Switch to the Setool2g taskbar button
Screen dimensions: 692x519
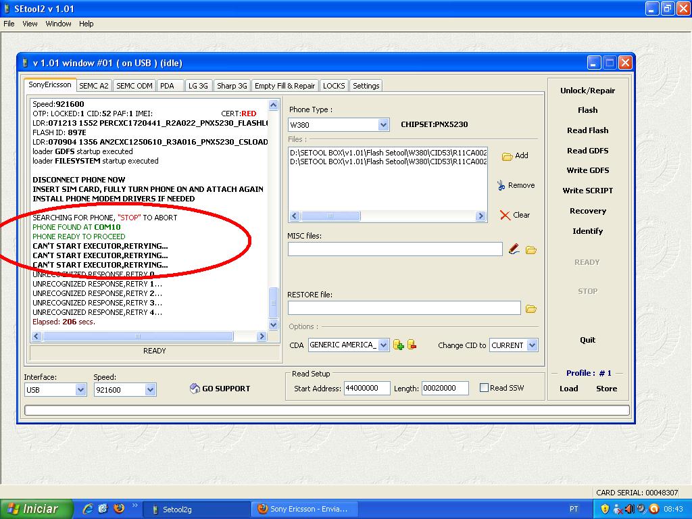tap(197, 510)
